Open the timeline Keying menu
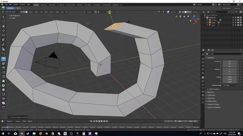 pos(18,121)
